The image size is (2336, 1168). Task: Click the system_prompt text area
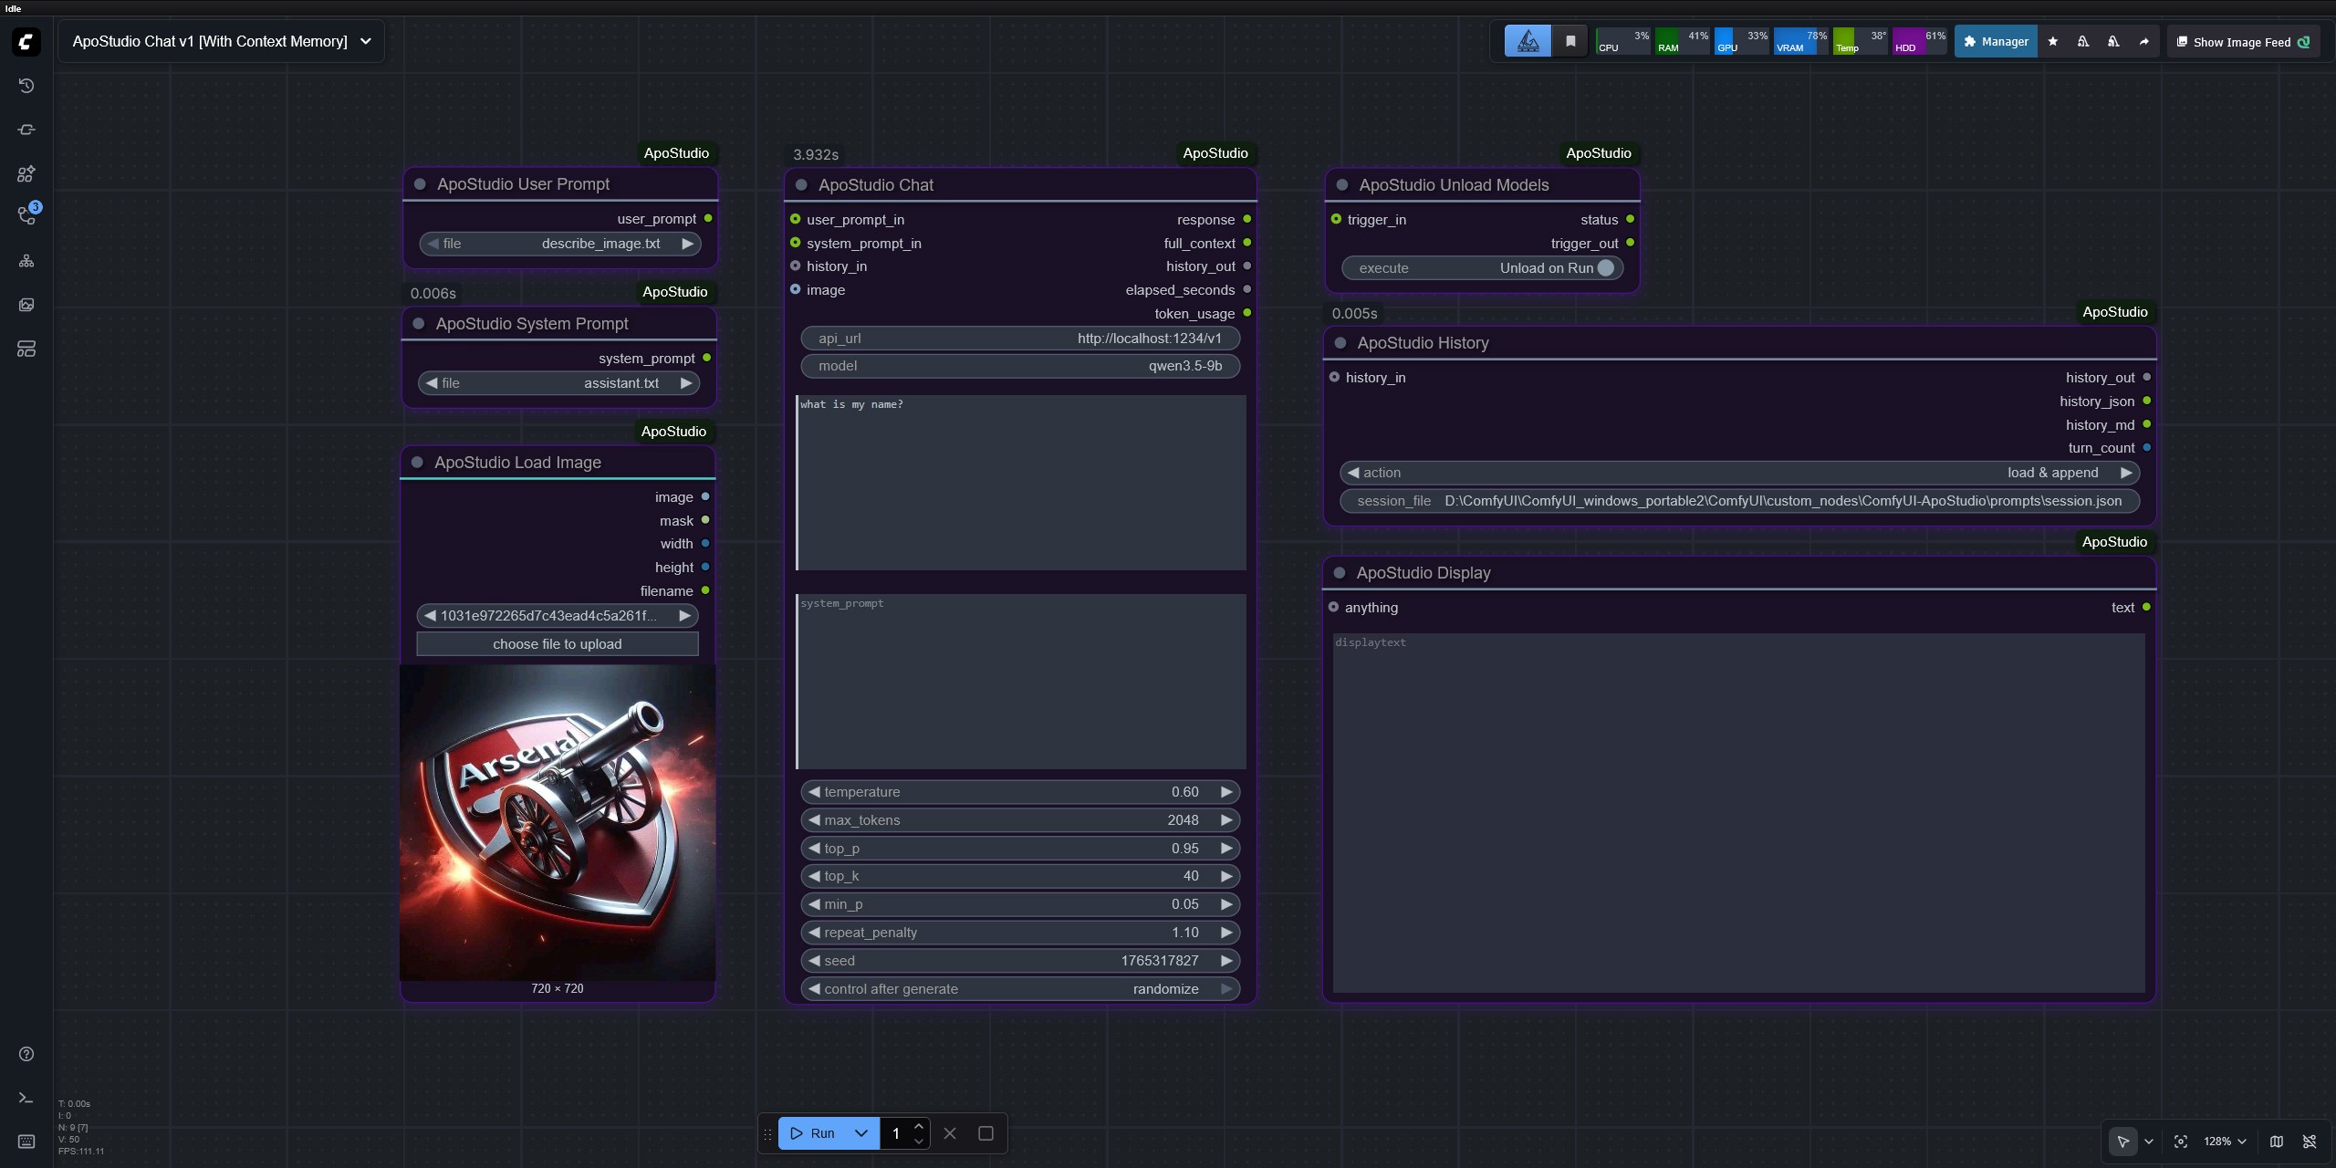tap(1021, 682)
